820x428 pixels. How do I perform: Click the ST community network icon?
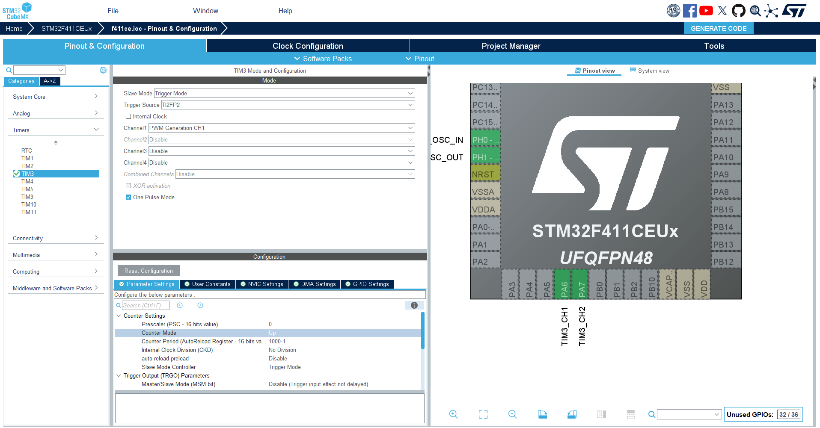(771, 11)
